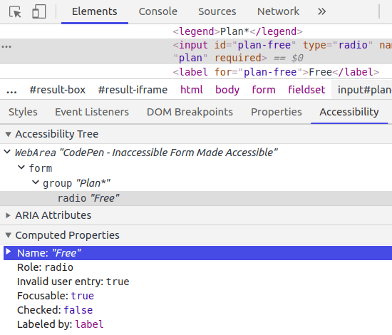Open the Console tab
The height and width of the screenshot is (335, 392).
pos(158,11)
